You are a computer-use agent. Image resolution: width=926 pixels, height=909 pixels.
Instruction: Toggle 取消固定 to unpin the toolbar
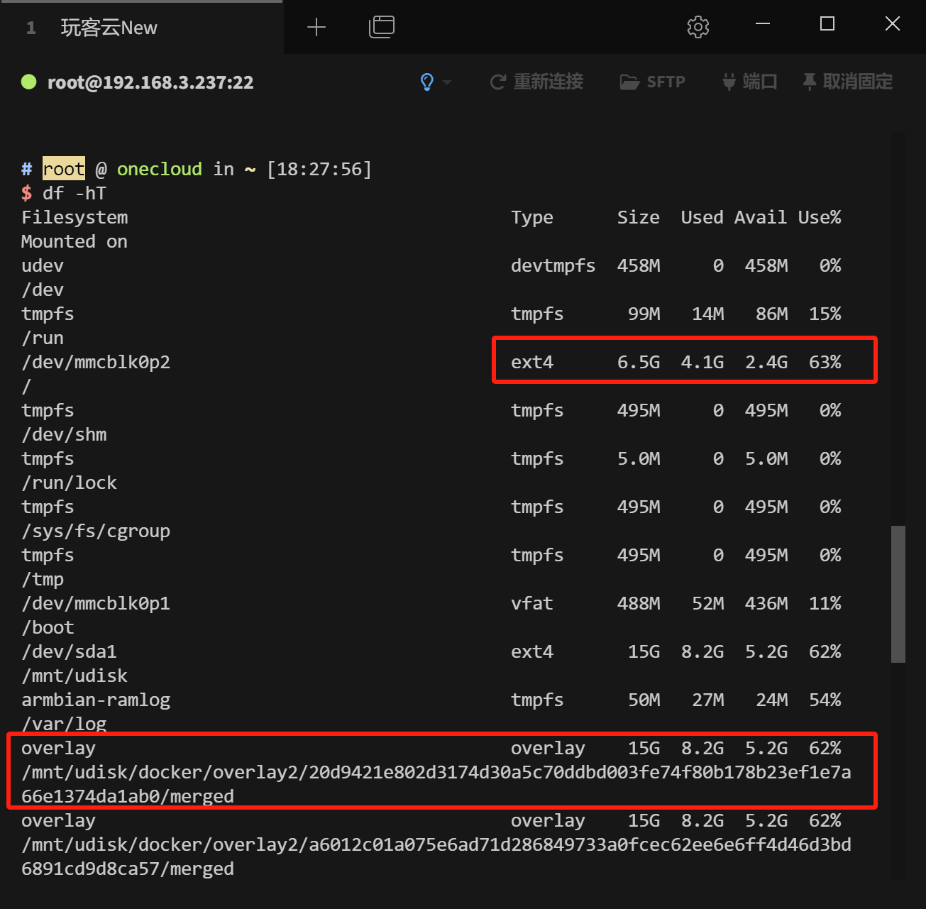(x=848, y=82)
